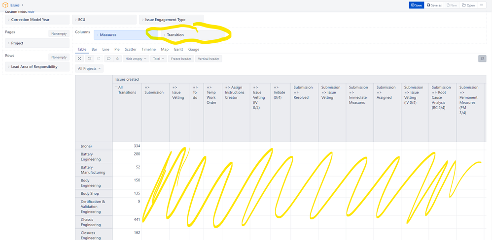This screenshot has width=492, height=240.
Task: Click the blue Save button
Action: click(x=417, y=5)
